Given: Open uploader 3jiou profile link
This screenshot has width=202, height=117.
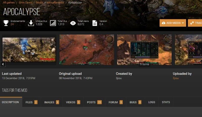Looking at the screenshot, I should click(x=176, y=78).
